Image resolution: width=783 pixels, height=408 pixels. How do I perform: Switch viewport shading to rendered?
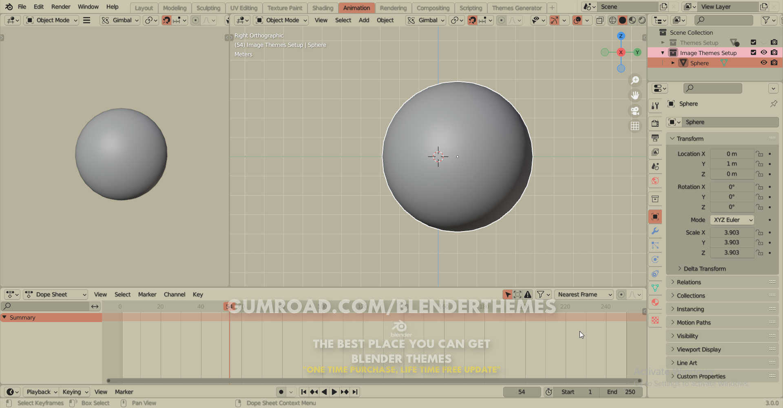pyautogui.click(x=642, y=20)
